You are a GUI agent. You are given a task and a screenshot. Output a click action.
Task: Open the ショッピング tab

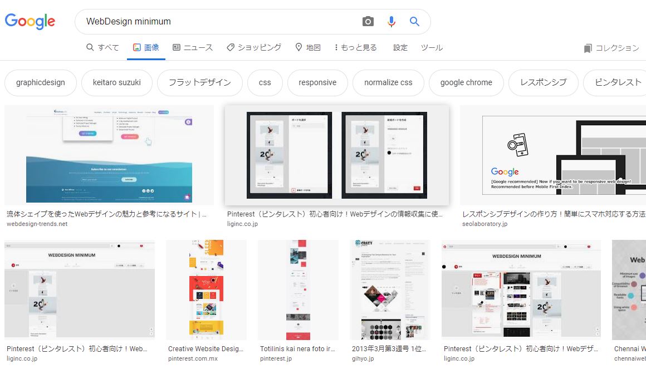click(x=254, y=47)
